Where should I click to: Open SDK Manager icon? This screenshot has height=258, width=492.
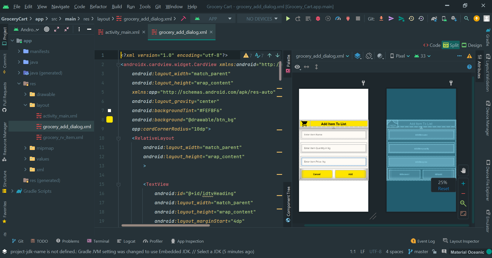click(x=454, y=19)
